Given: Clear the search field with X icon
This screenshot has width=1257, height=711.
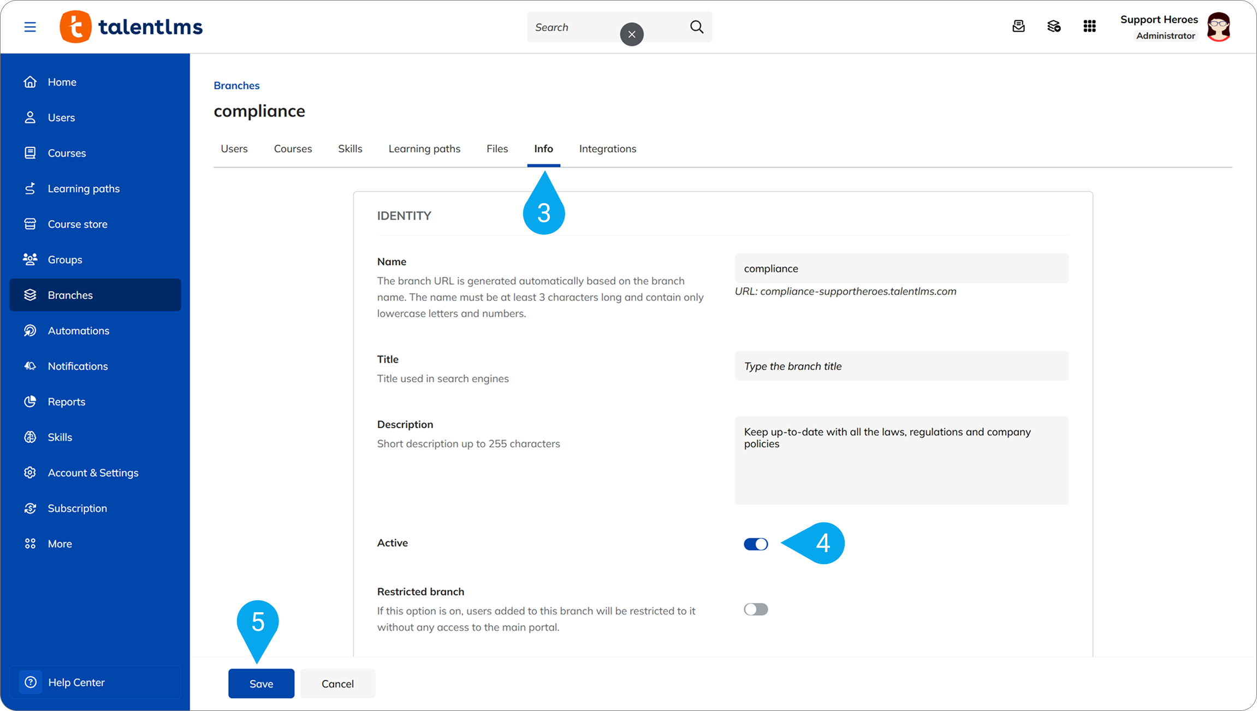Looking at the screenshot, I should pyautogui.click(x=632, y=34).
